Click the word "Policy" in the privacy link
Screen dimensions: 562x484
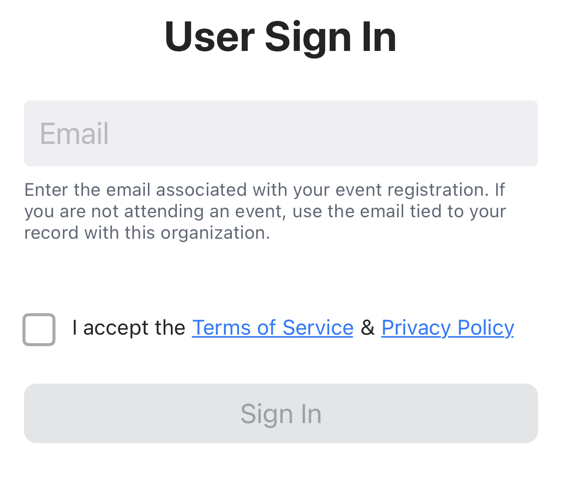tap(486, 328)
